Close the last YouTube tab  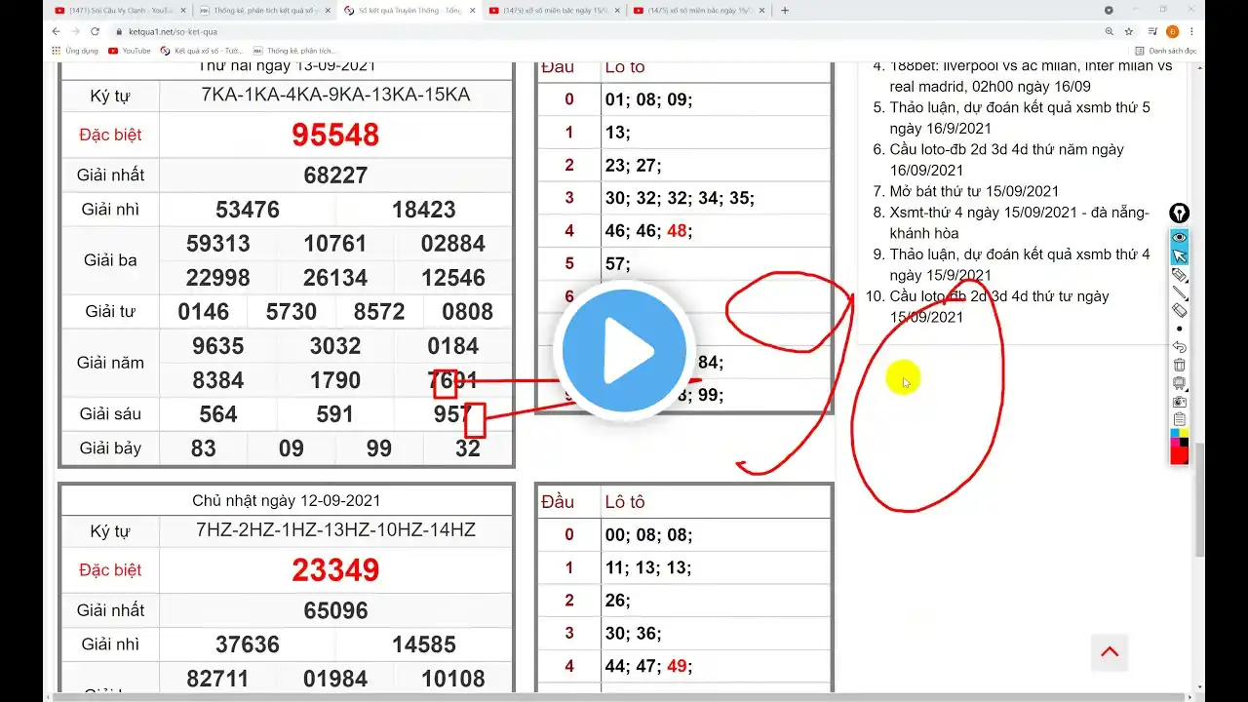[x=761, y=11]
